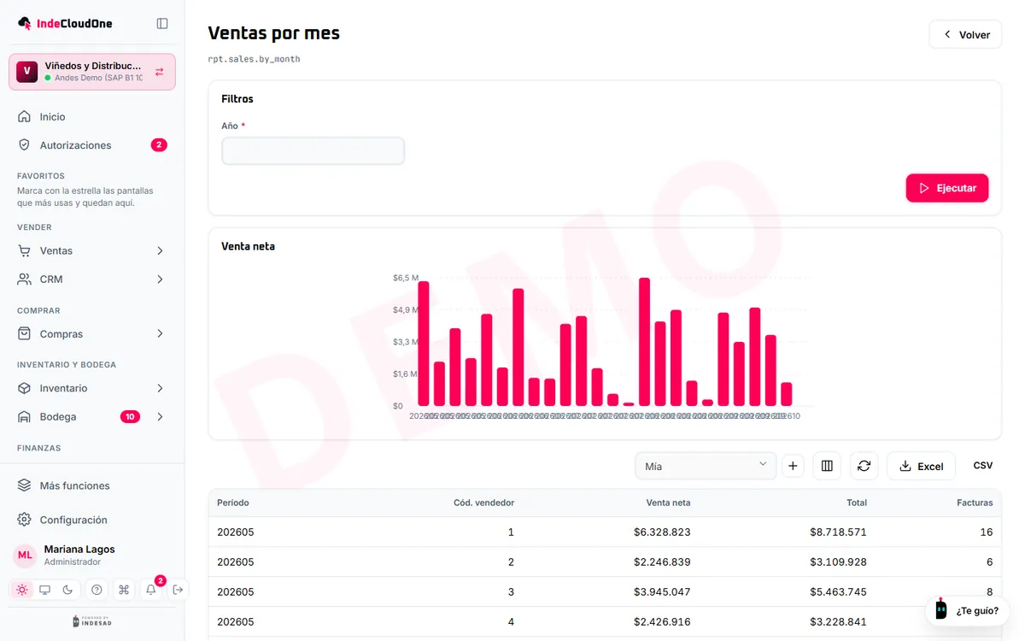Enable system theme monitor toggle
1025x641 pixels.
coord(45,590)
